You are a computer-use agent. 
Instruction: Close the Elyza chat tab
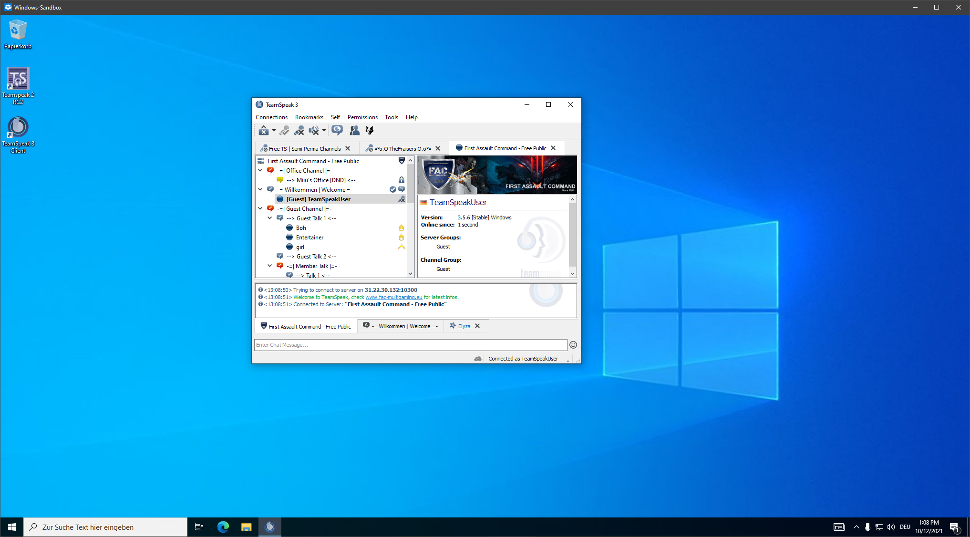coord(477,326)
